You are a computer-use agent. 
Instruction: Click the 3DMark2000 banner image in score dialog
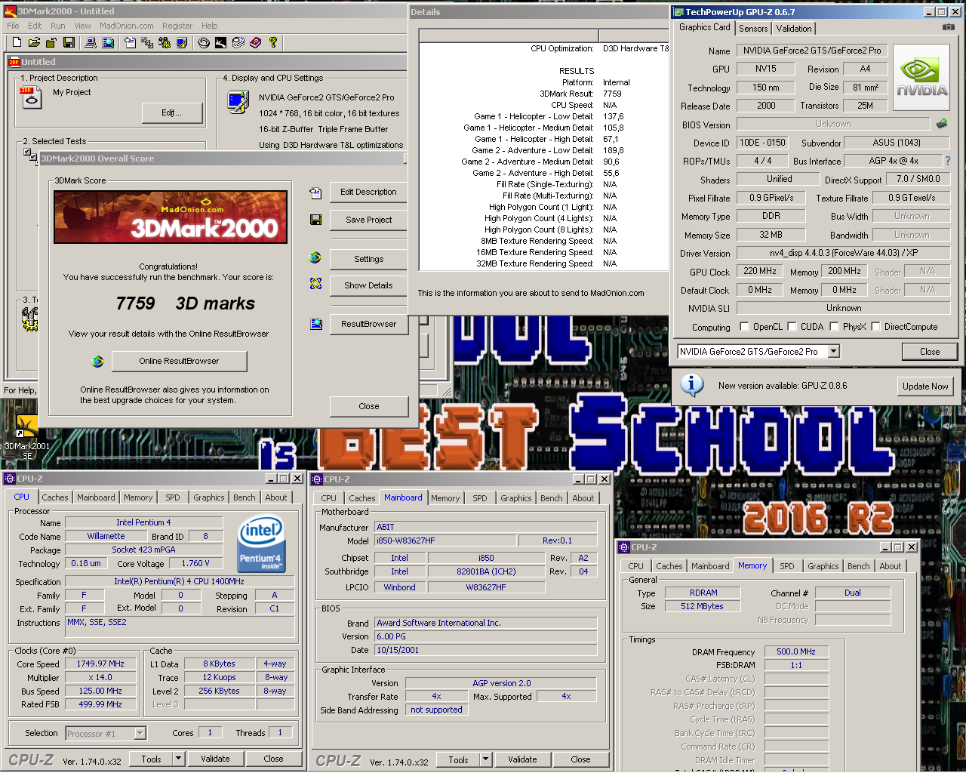171,217
